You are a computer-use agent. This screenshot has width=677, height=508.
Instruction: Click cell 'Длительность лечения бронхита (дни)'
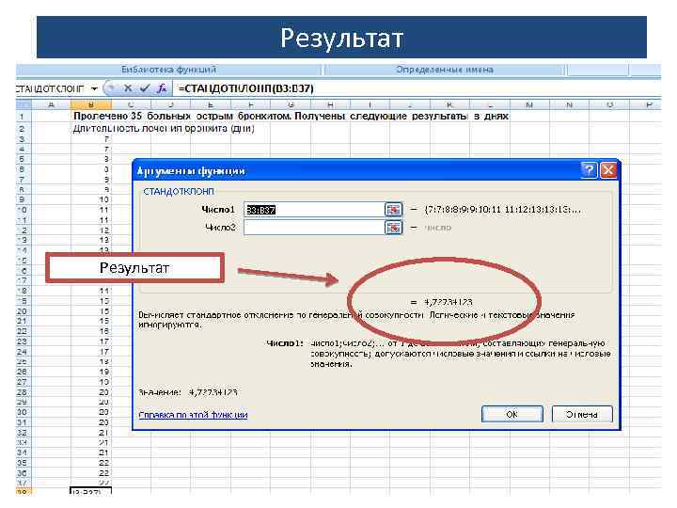[164, 129]
